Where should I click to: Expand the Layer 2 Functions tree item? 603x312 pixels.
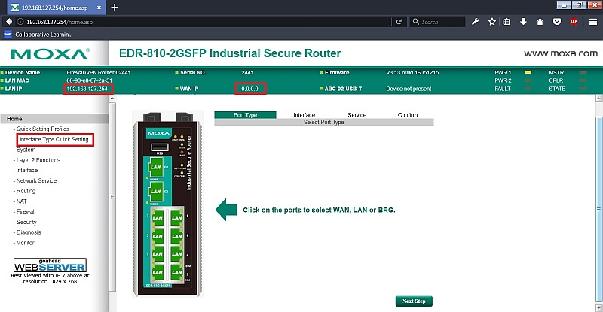coord(38,159)
